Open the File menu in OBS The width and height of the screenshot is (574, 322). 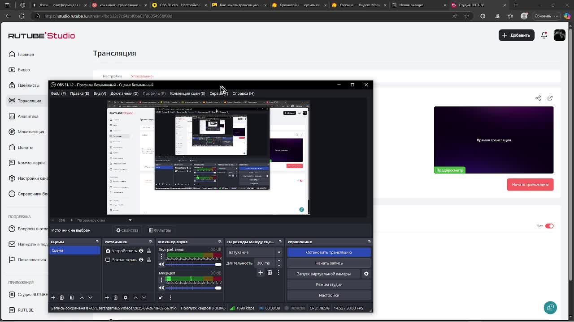pyautogui.click(x=58, y=93)
